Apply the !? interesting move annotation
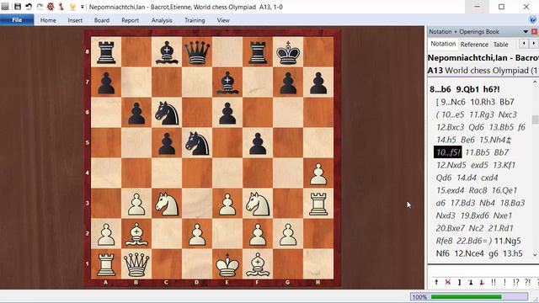The height and width of the screenshot is (303, 539). 516,282
